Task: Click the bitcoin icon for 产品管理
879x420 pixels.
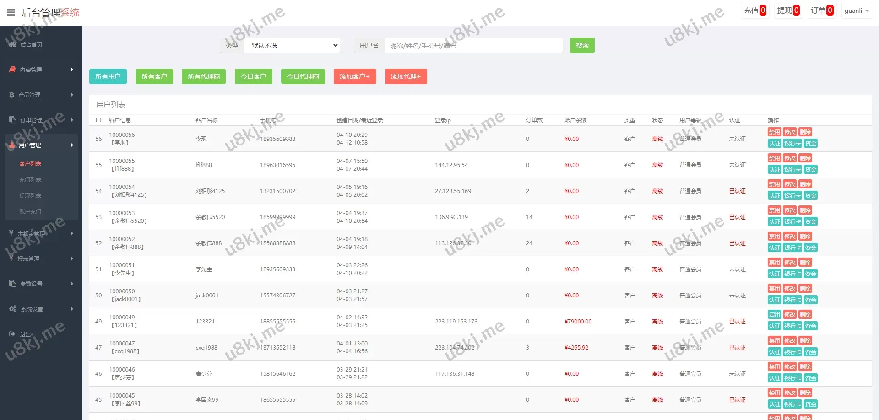Action: 11,95
